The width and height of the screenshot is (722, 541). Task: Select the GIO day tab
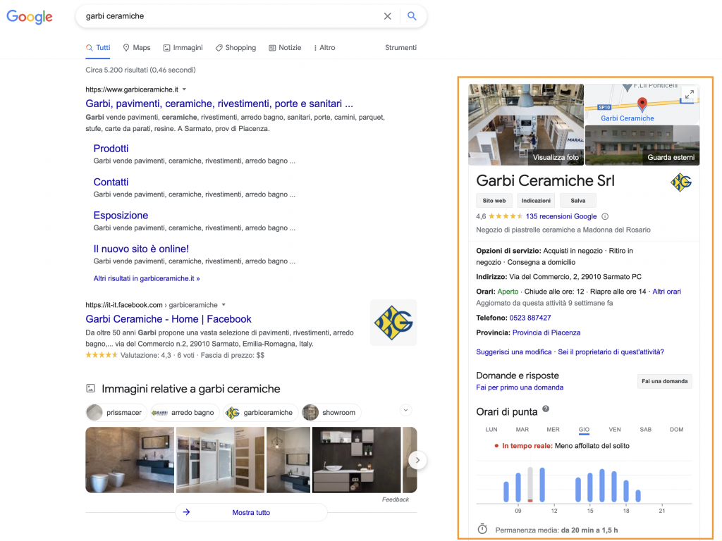584,430
